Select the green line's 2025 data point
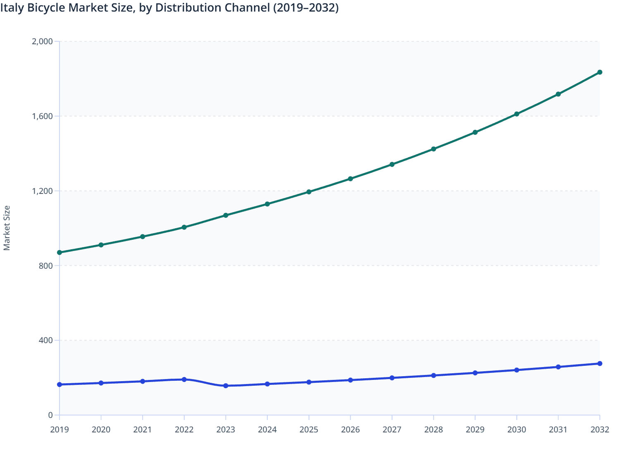 308,191
